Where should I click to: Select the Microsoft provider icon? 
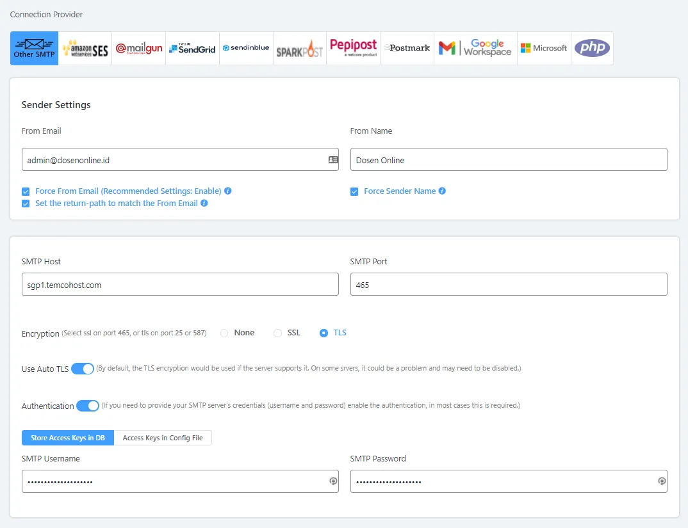(543, 47)
